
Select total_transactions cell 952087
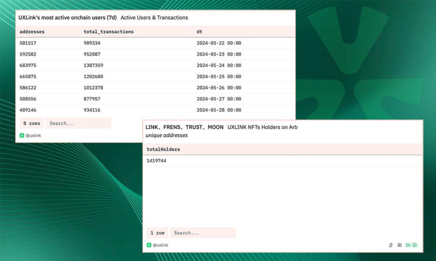coord(92,54)
